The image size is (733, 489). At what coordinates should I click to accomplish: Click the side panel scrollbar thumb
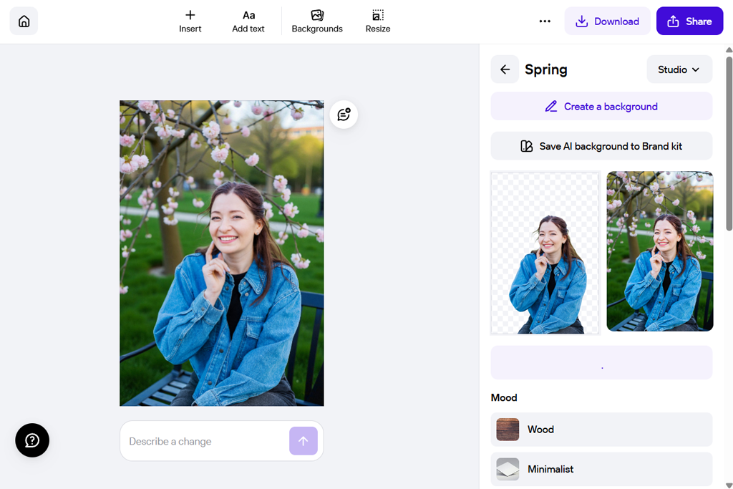coord(729,143)
